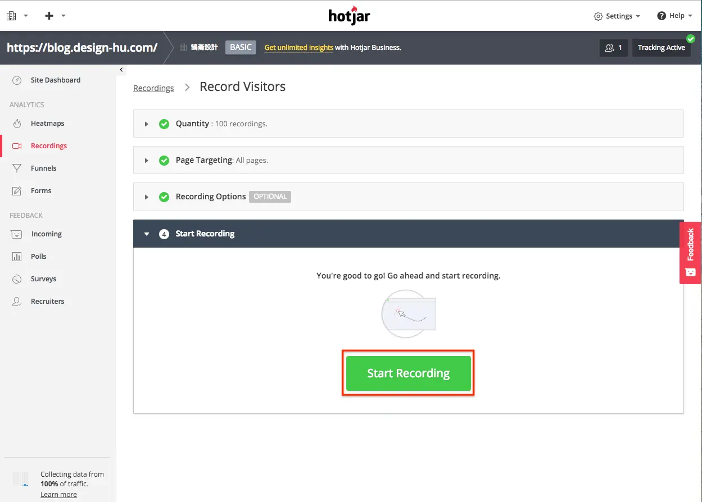
Task: Click the Learn more link
Action: coord(58,495)
